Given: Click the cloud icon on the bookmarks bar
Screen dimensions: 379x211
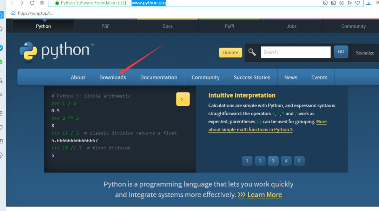Looking at the screenshot, I should click(x=13, y=13).
